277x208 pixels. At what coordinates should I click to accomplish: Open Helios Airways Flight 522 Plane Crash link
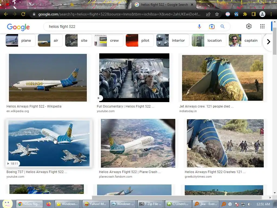pyautogui.click(x=130, y=172)
